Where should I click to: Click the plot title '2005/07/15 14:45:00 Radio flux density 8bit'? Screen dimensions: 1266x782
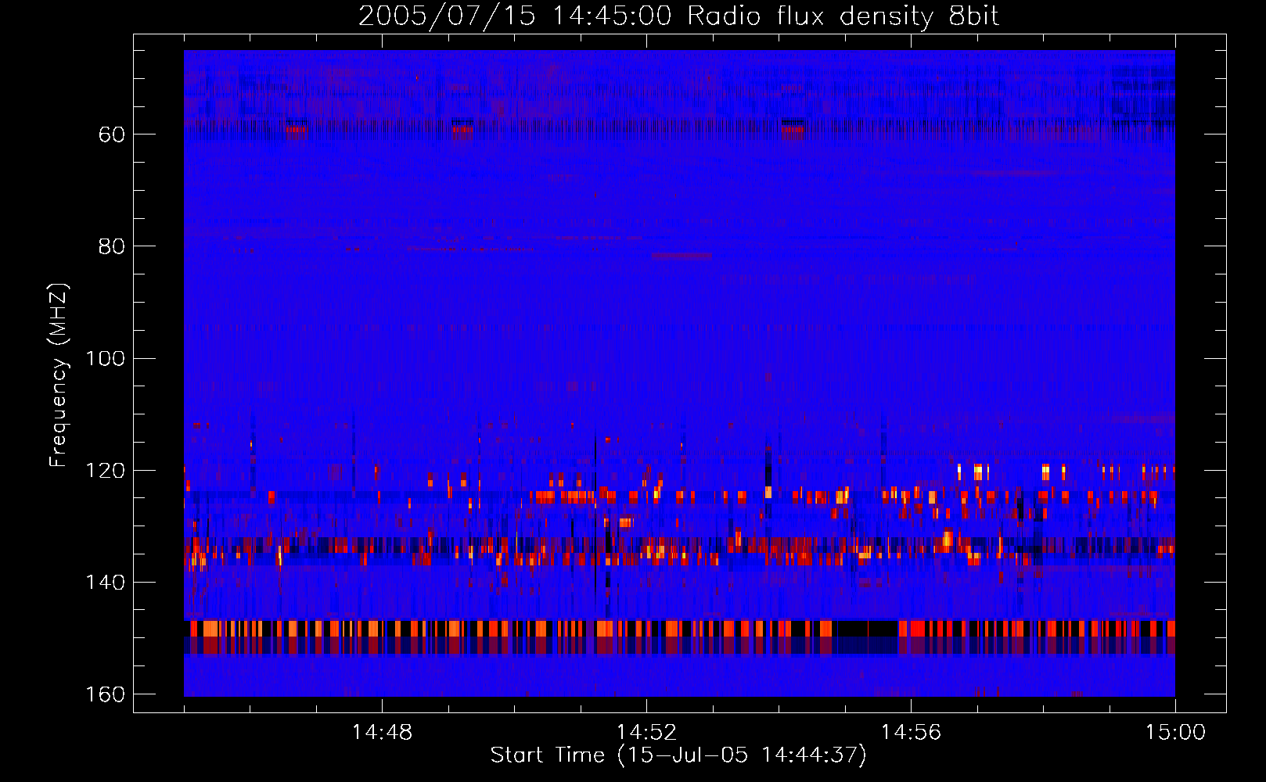tap(679, 16)
